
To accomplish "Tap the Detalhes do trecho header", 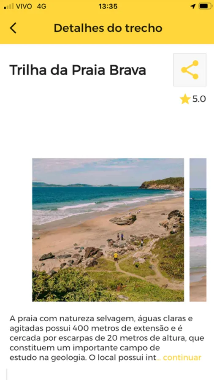I will pyautogui.click(x=108, y=28).
